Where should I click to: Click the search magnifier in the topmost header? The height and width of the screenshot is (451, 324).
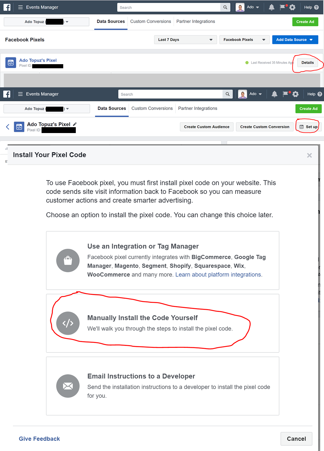click(225, 7)
